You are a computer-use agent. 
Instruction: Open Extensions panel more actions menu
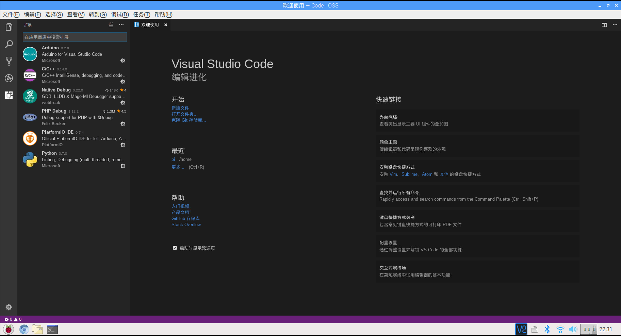[121, 25]
